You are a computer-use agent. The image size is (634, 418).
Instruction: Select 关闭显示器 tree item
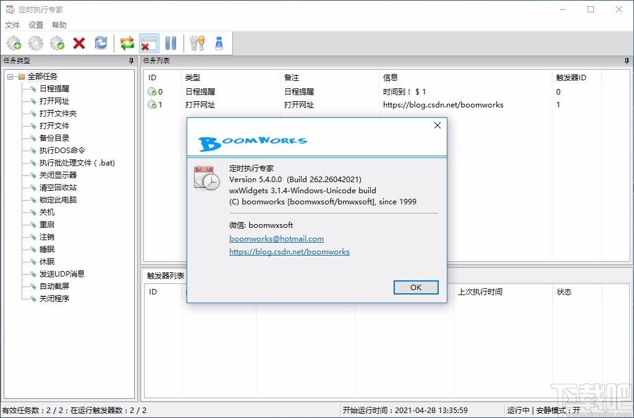(x=58, y=175)
